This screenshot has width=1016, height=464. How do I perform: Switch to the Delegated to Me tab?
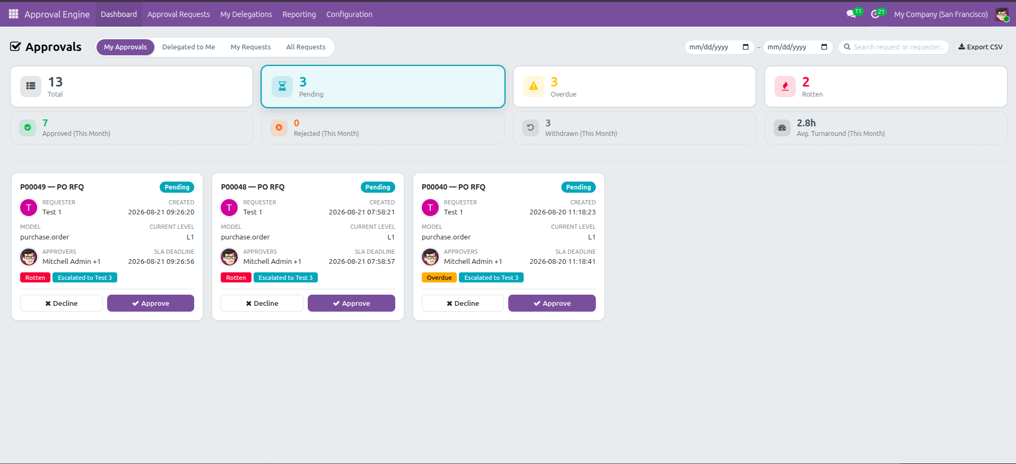[x=188, y=47]
